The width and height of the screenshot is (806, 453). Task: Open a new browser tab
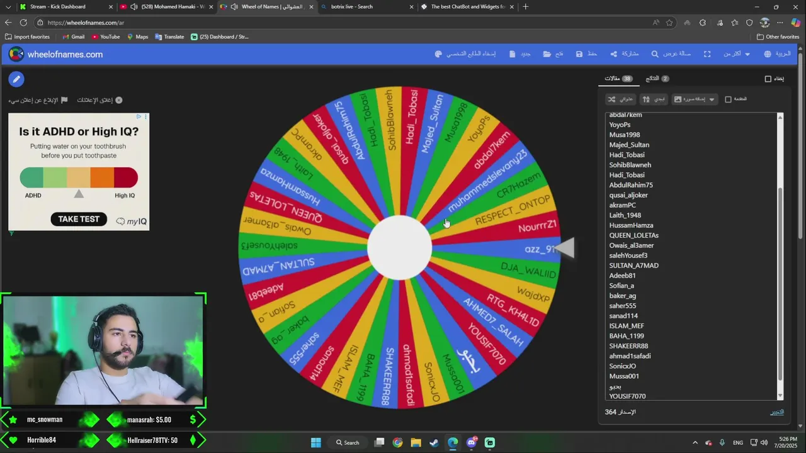click(x=526, y=6)
